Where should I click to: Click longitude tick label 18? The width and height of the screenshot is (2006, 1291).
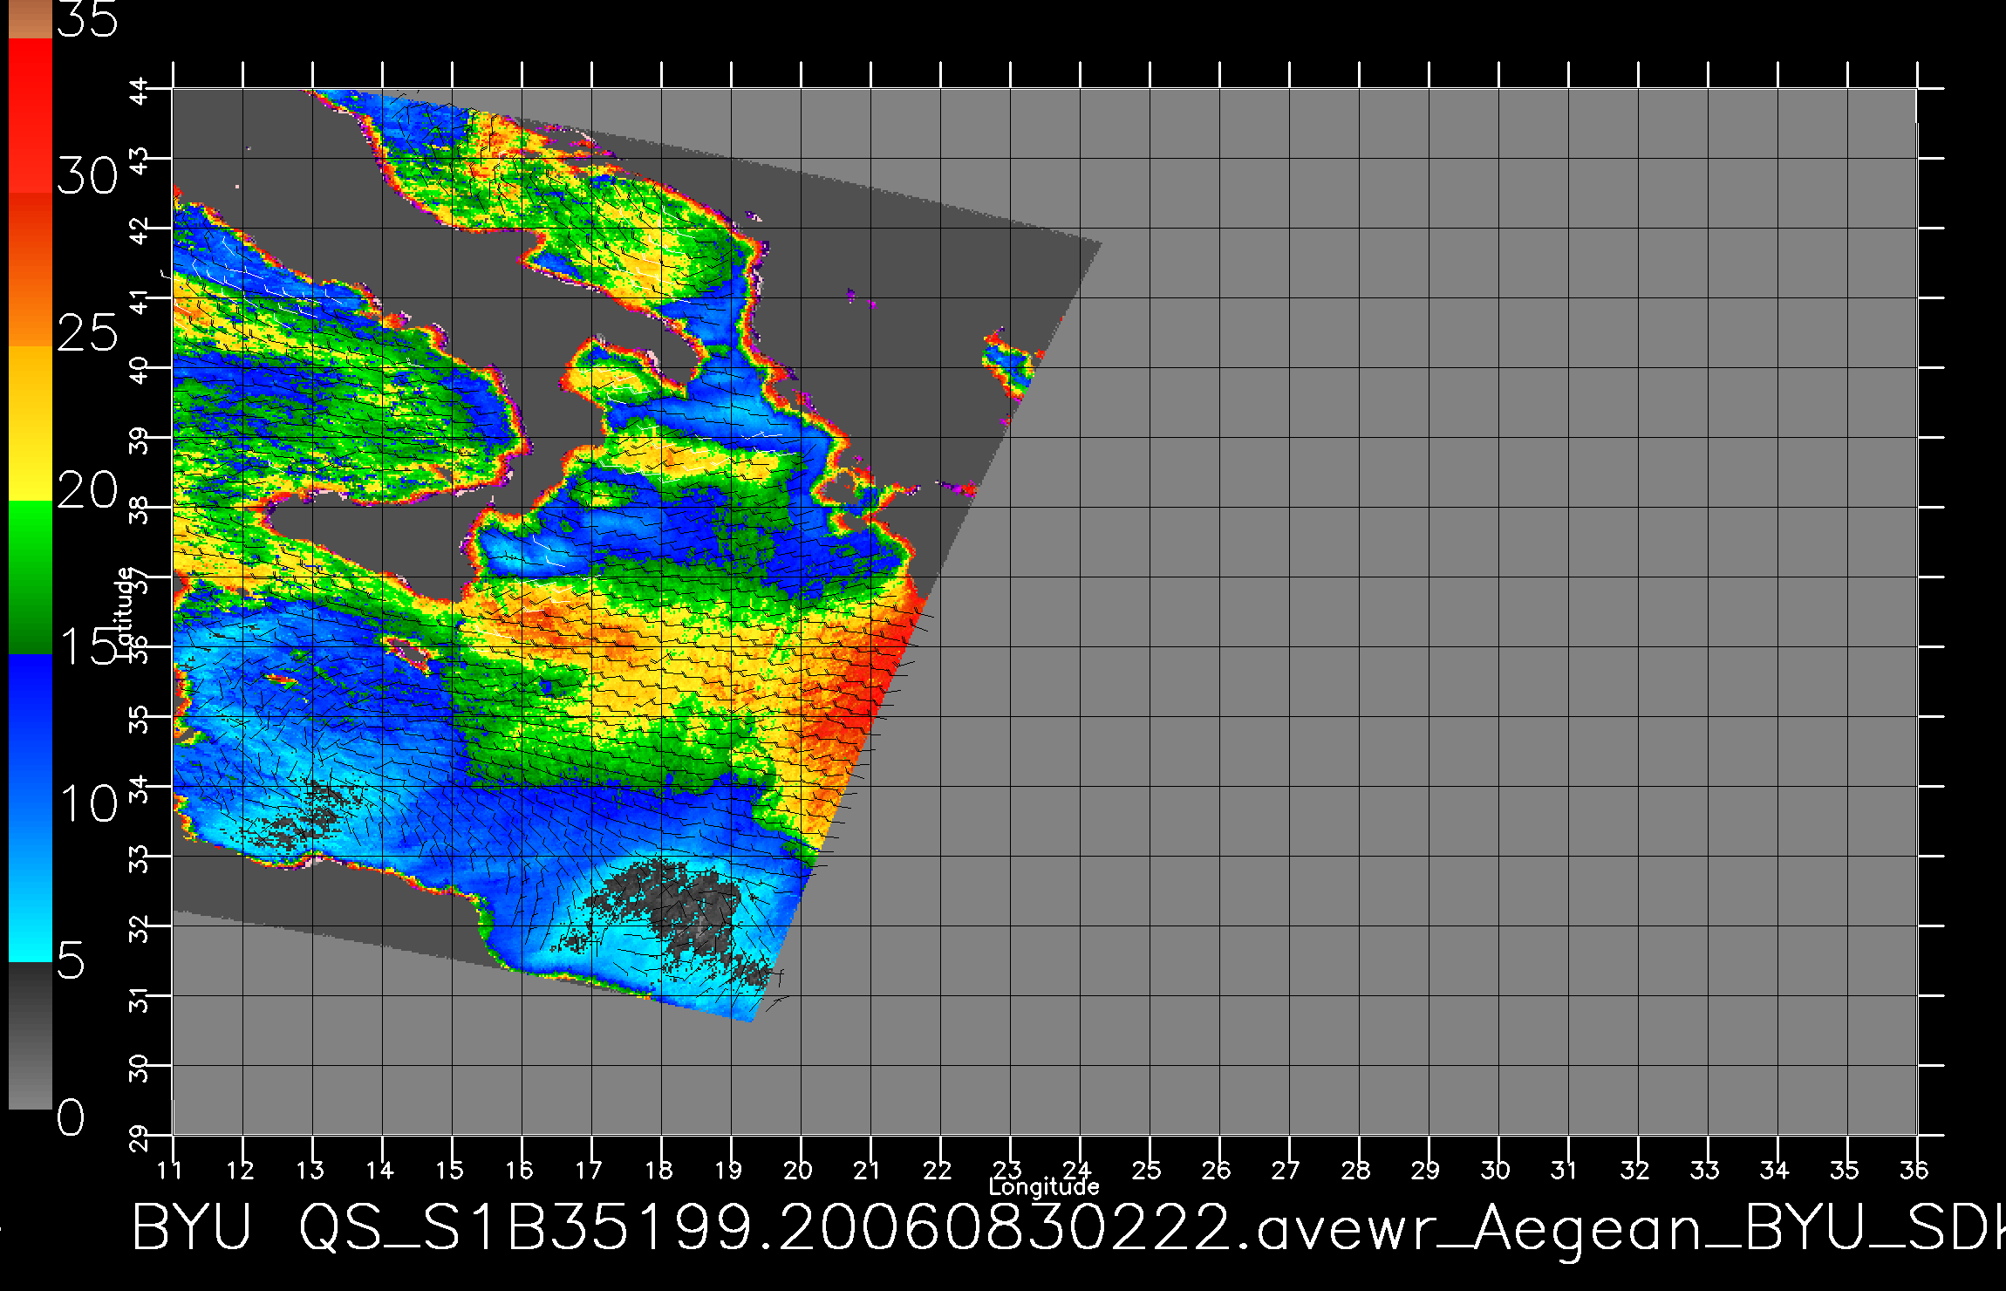pos(658,1170)
